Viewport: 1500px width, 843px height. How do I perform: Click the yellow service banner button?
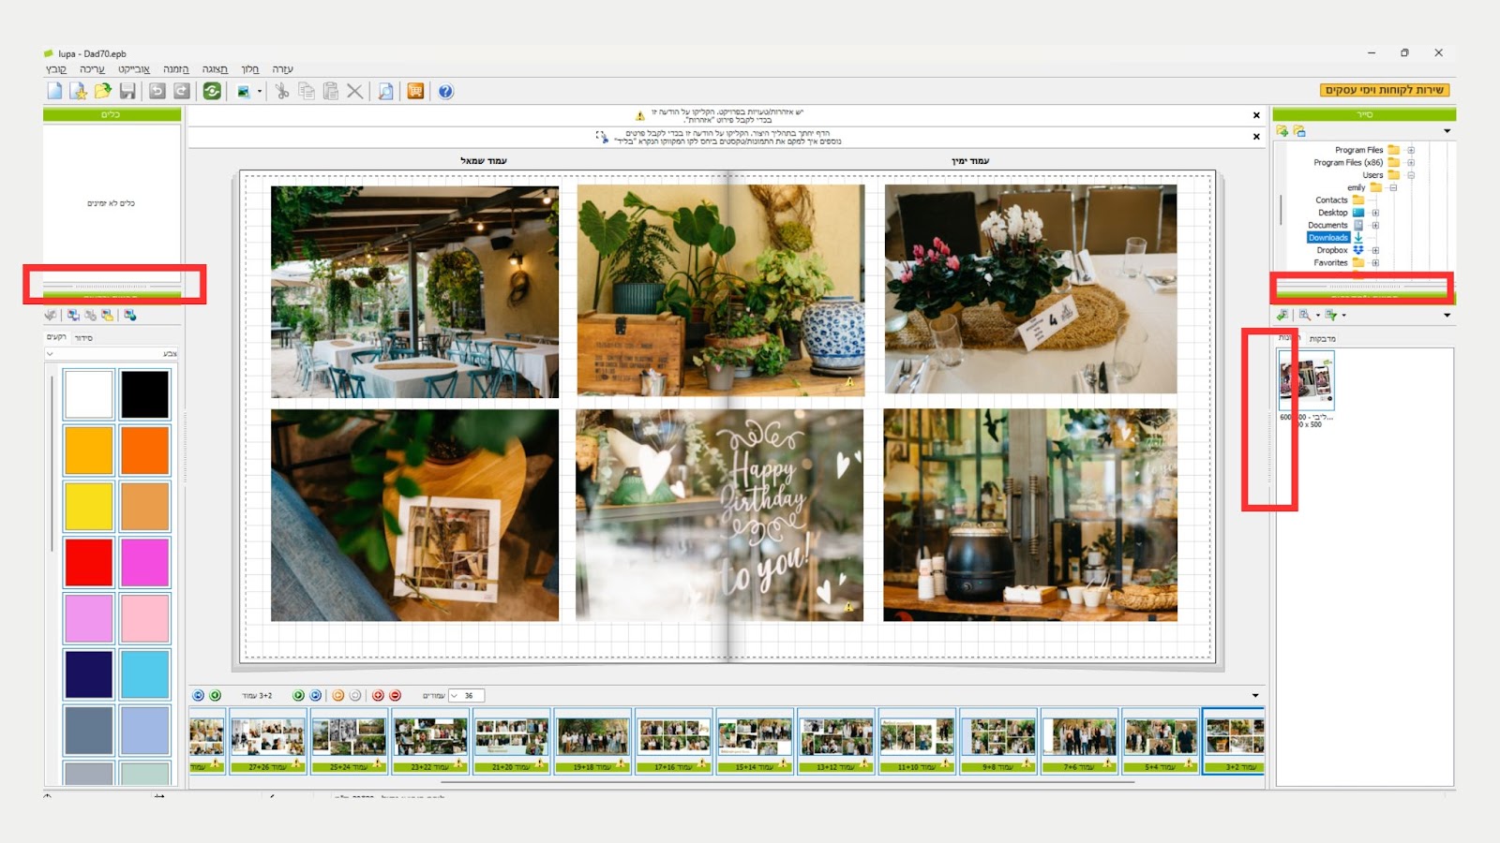pyautogui.click(x=1385, y=90)
